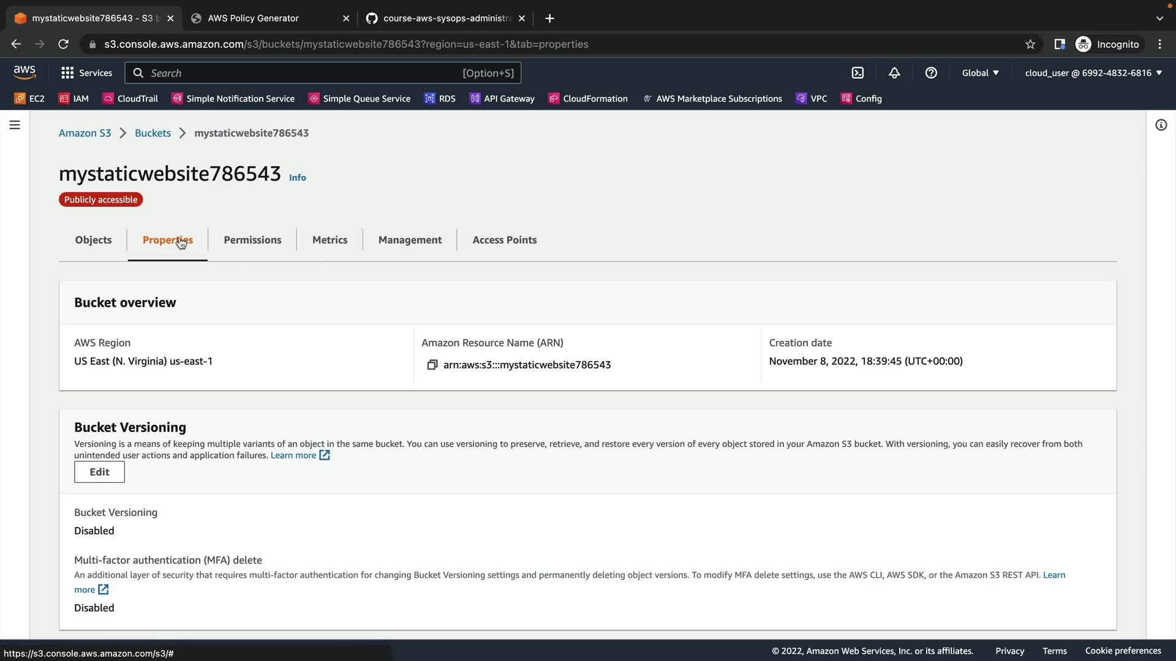Expand the cloud_user account menu
This screenshot has width=1176, height=661.
point(1093,73)
